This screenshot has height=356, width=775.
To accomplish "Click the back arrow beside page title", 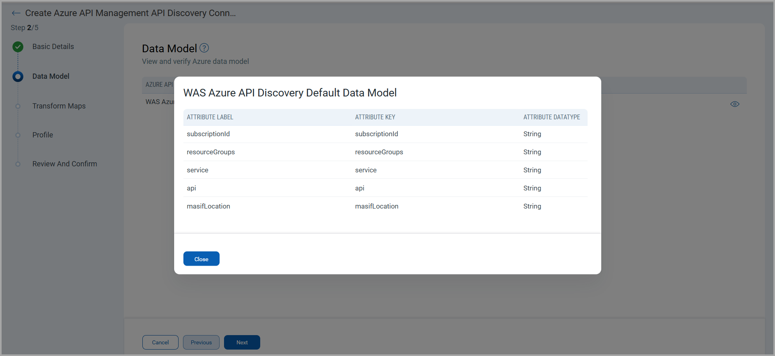I will coord(16,13).
